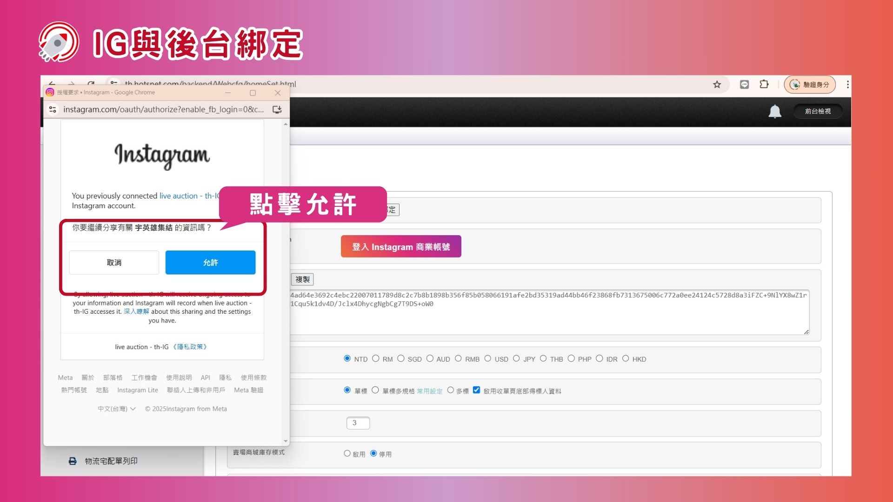The image size is (893, 502).
Task: Click site info icon in Instagram popup
Action: click(x=53, y=110)
